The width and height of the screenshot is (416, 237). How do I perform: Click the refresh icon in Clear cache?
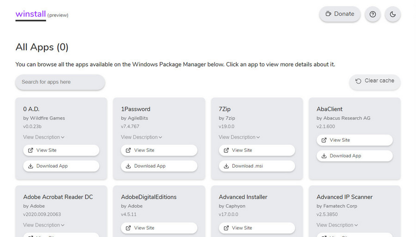(358, 81)
